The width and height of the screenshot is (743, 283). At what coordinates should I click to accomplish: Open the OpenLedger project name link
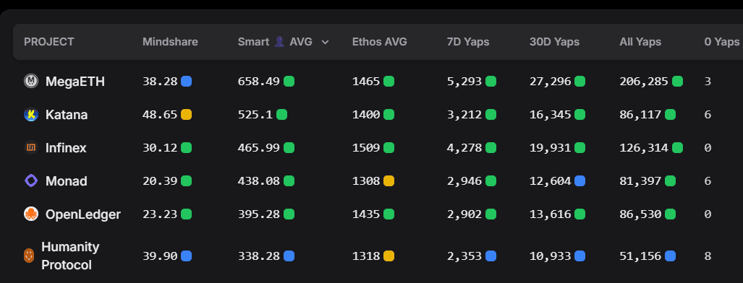pyautogui.click(x=83, y=214)
